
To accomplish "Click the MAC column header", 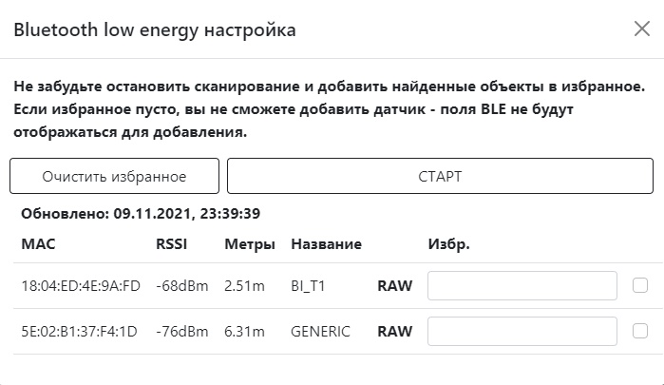I will [x=38, y=244].
